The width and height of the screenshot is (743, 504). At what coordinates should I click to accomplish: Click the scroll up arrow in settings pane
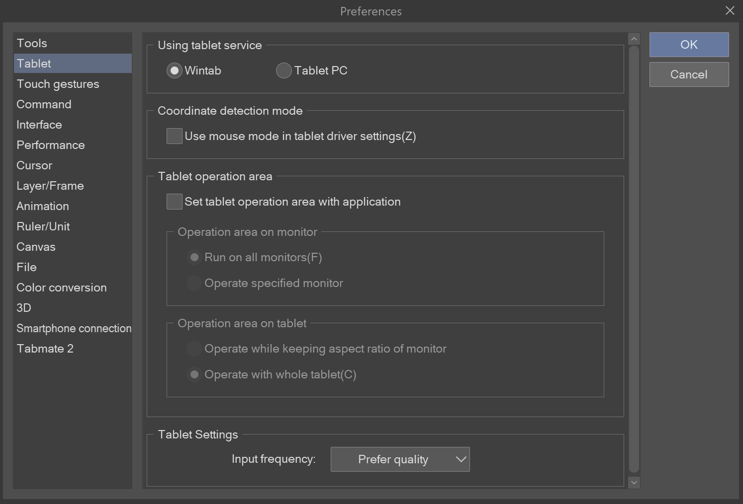point(634,39)
